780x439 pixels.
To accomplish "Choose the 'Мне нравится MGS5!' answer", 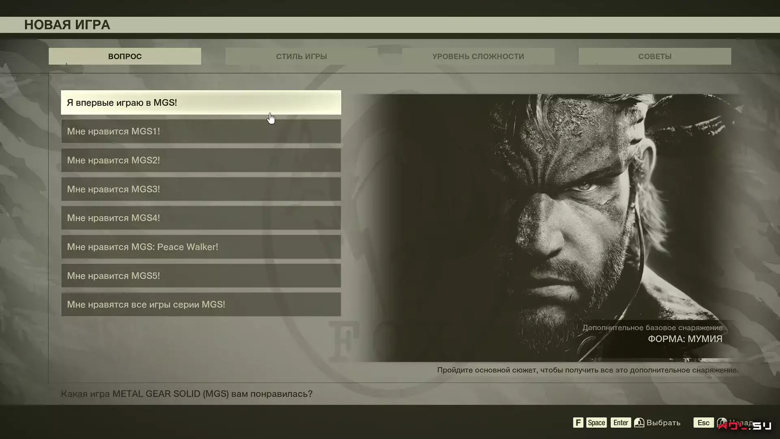I will click(x=201, y=276).
